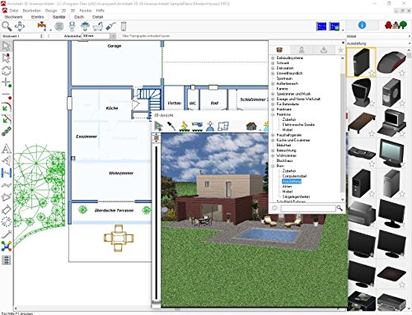This screenshot has height=315, width=412.
Task: Click the water tap icon in Sanitär toolbar
Action: click(42, 26)
